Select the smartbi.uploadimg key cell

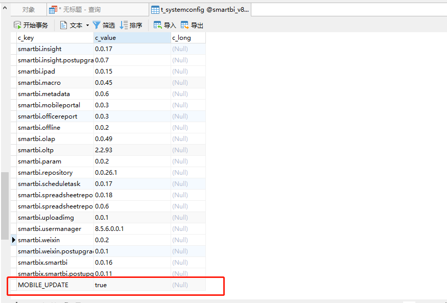coord(55,218)
